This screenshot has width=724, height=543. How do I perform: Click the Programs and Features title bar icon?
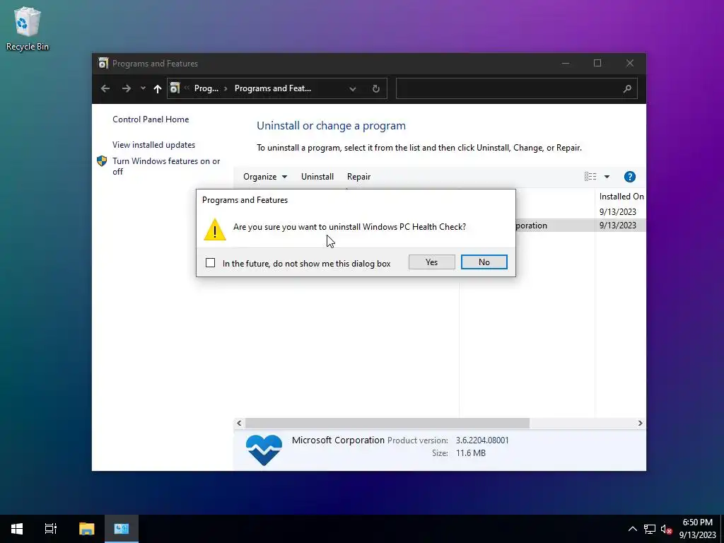coord(103,63)
